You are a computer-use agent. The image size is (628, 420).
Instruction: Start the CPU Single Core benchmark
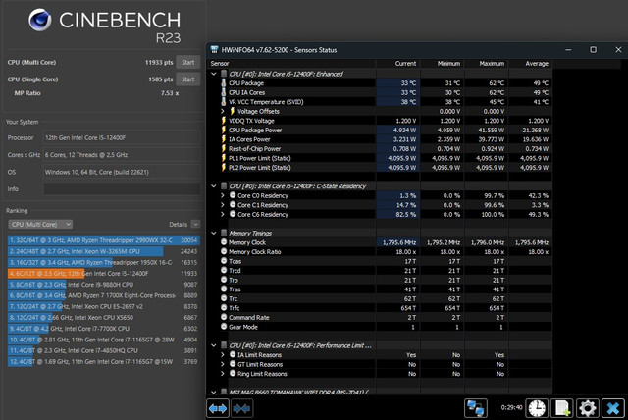[187, 79]
